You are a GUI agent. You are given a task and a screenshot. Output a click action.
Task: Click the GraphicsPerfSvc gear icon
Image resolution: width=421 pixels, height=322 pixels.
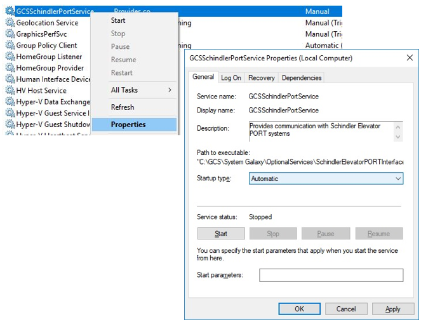[10, 34]
